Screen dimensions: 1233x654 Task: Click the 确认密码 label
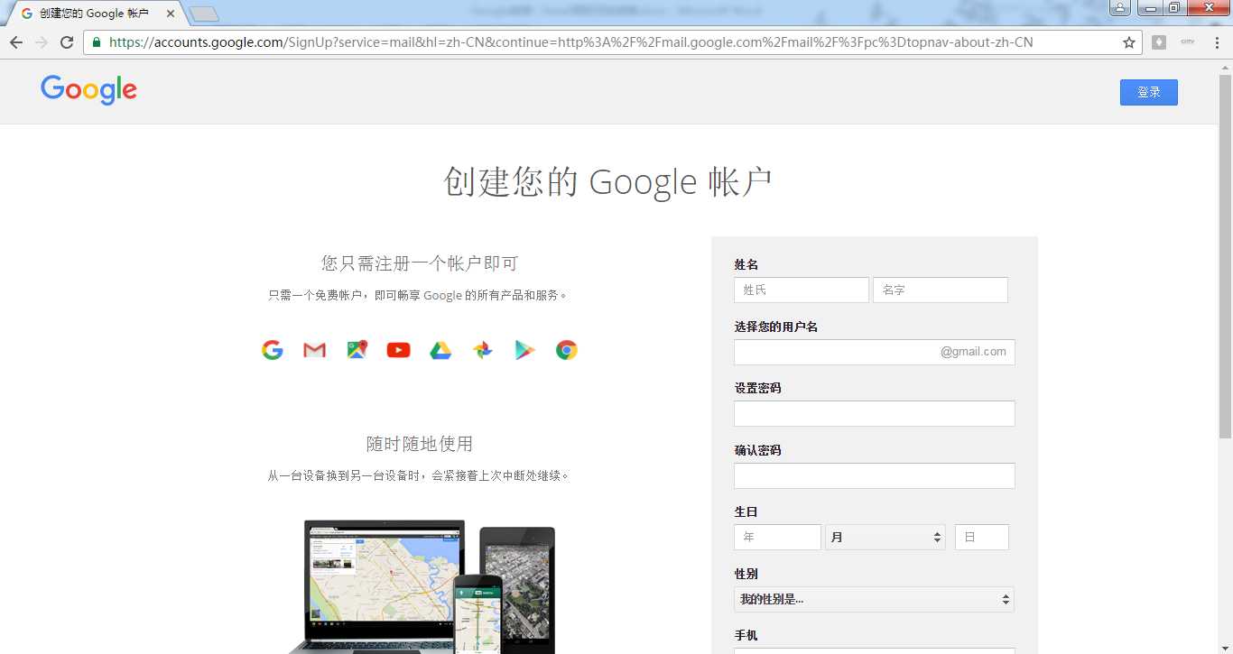[758, 450]
